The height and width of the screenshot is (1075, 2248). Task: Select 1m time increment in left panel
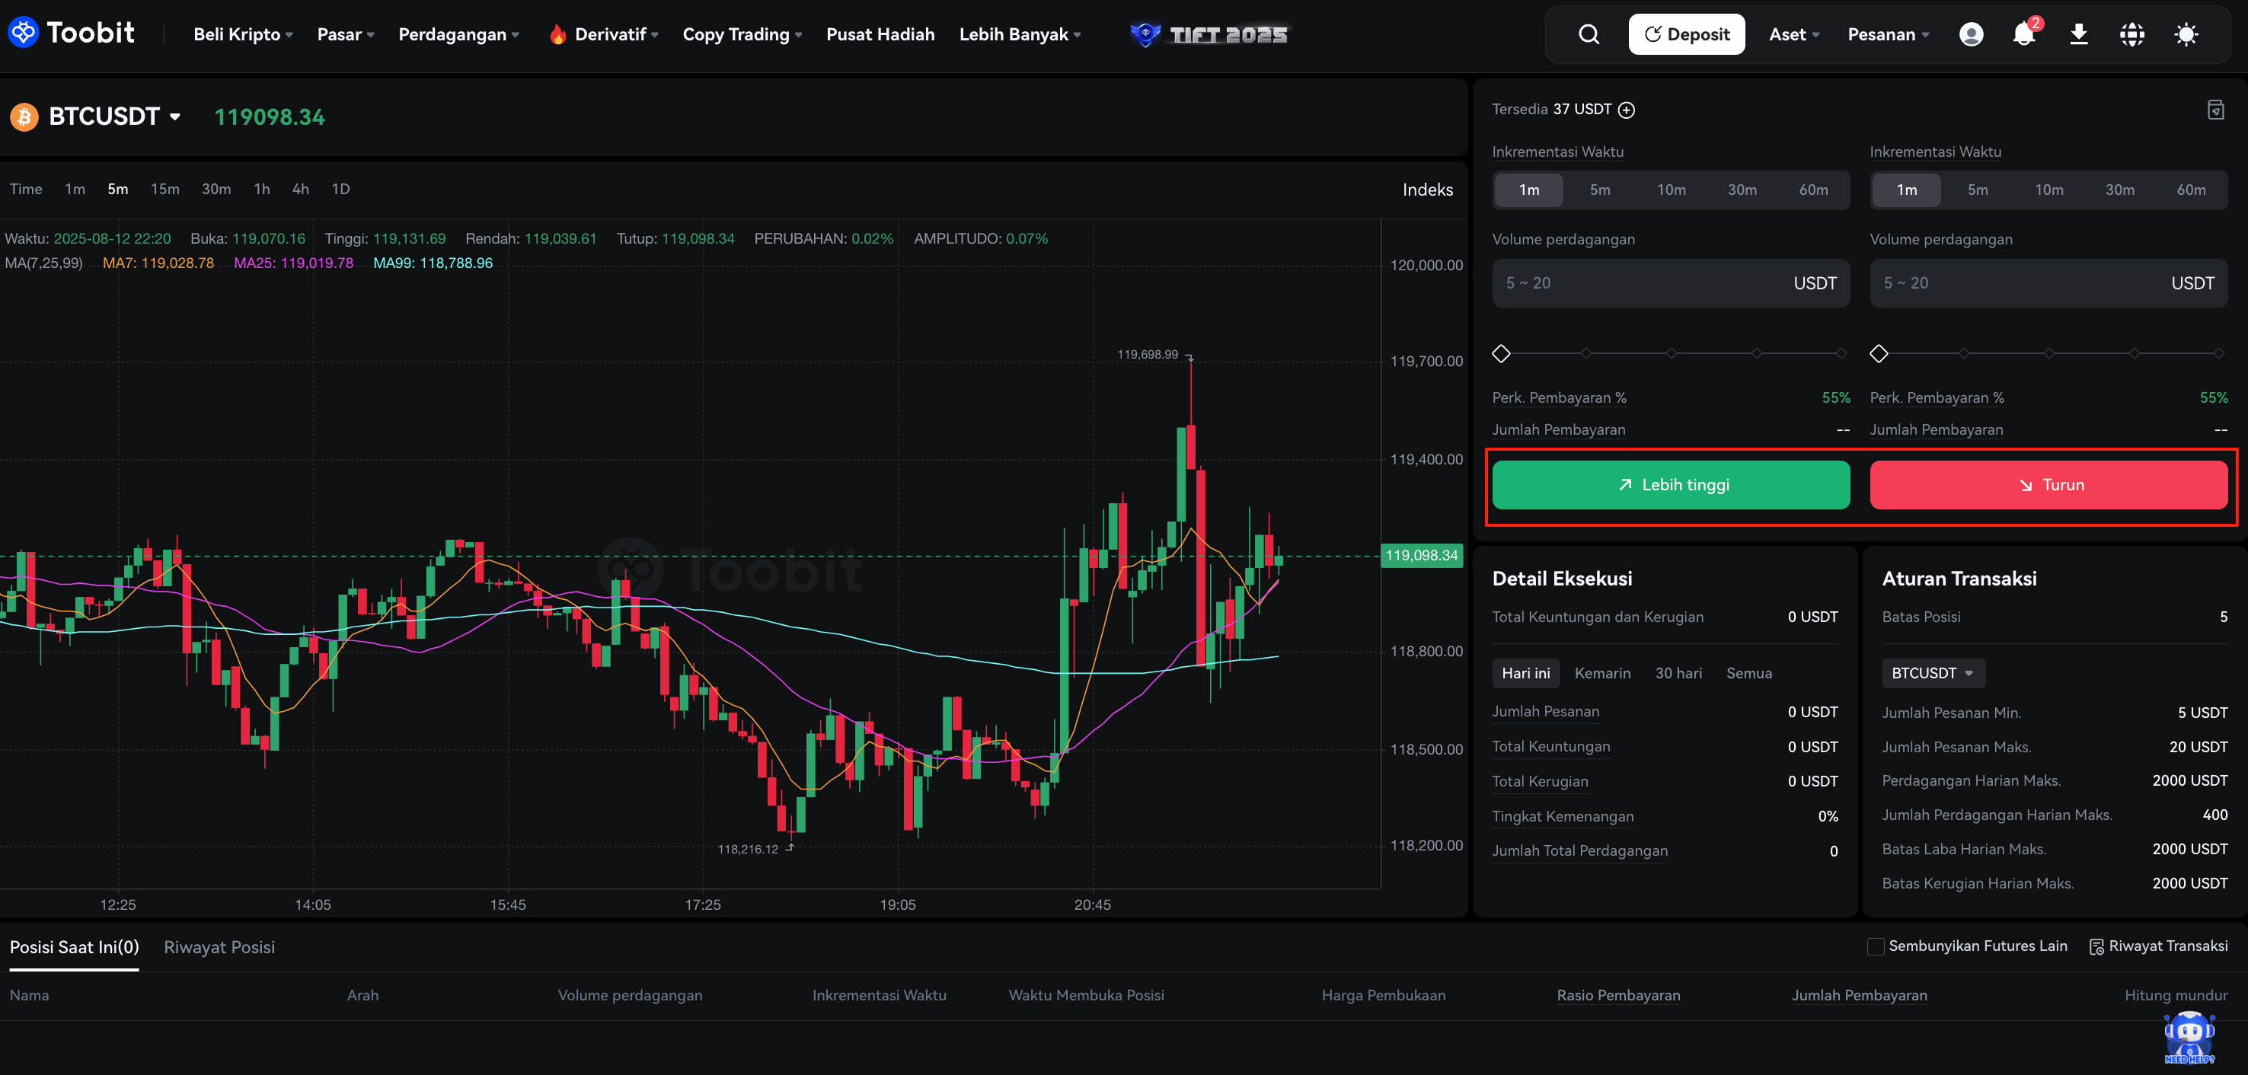coord(1529,190)
